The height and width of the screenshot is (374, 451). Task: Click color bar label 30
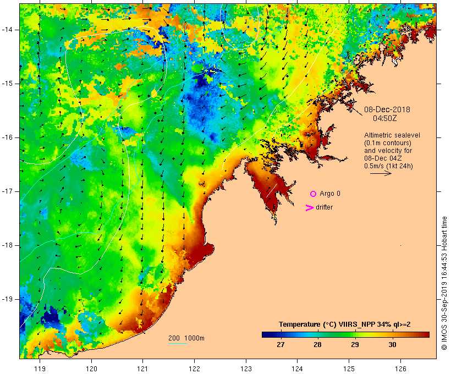click(392, 345)
